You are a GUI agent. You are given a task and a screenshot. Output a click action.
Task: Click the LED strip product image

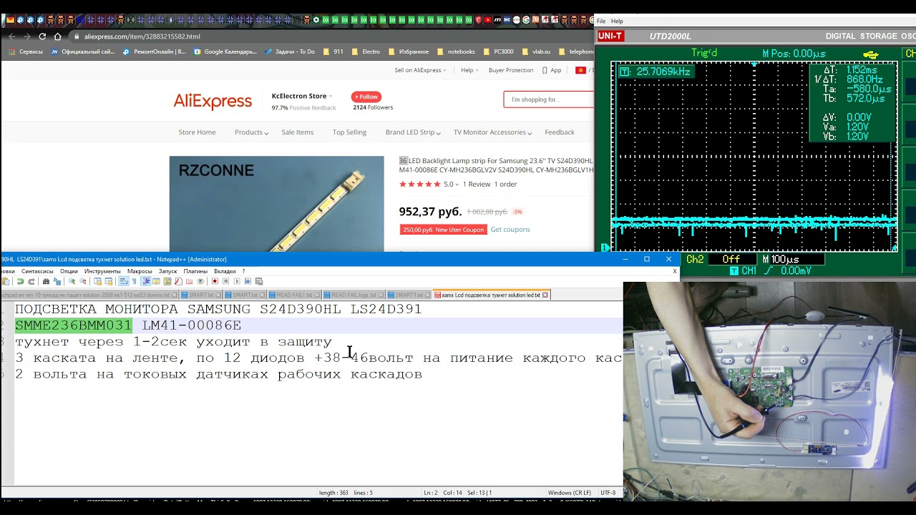[277, 204]
